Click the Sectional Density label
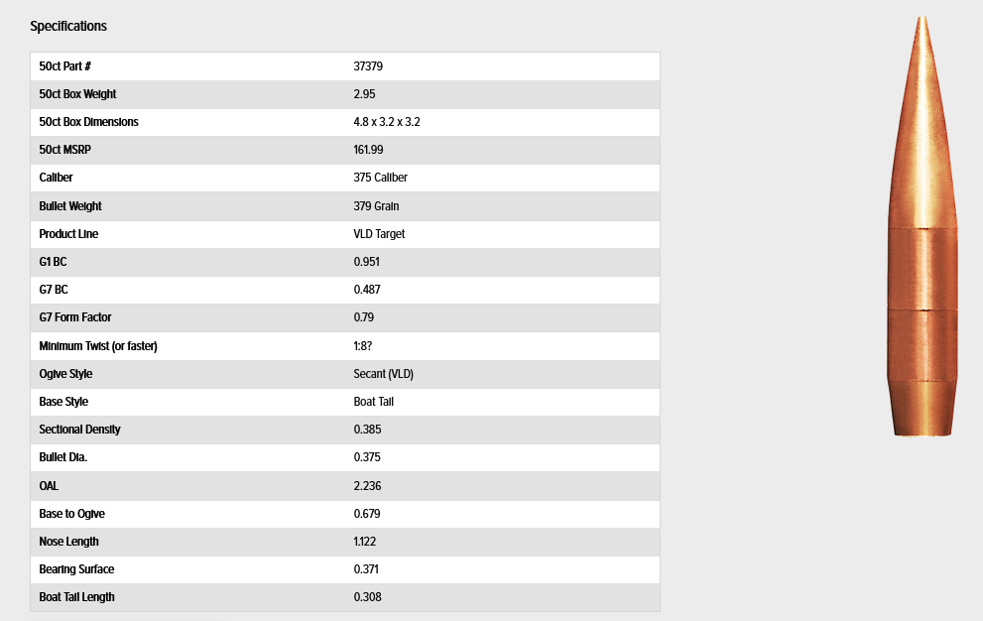 point(79,430)
